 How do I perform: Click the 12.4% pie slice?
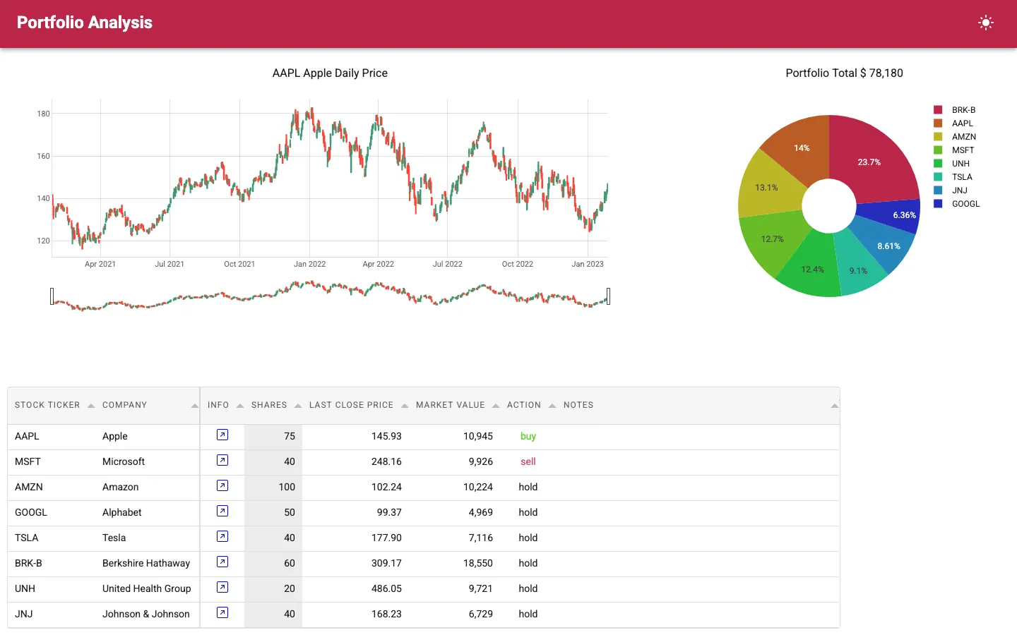click(x=812, y=268)
